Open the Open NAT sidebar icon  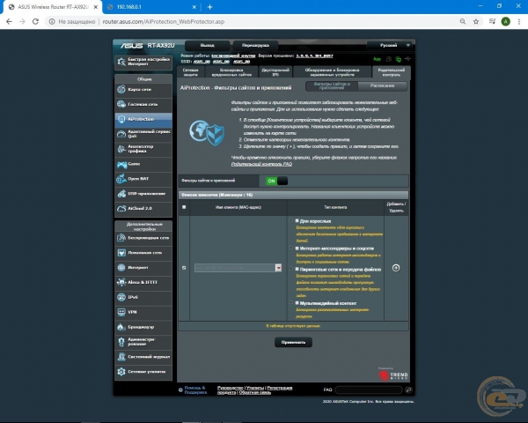[121, 179]
